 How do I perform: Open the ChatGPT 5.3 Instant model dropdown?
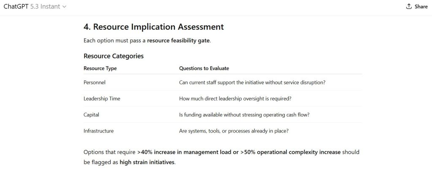pos(35,7)
